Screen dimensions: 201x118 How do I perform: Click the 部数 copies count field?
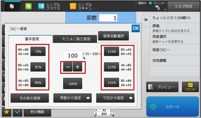point(108,18)
